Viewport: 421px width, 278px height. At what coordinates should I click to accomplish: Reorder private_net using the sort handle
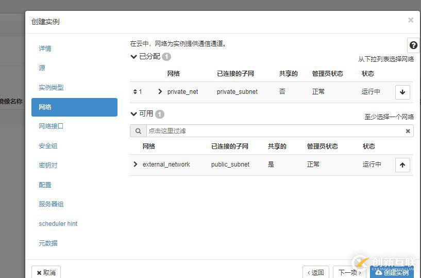pos(135,92)
